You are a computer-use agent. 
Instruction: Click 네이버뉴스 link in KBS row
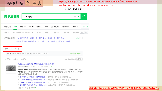click(66, 82)
